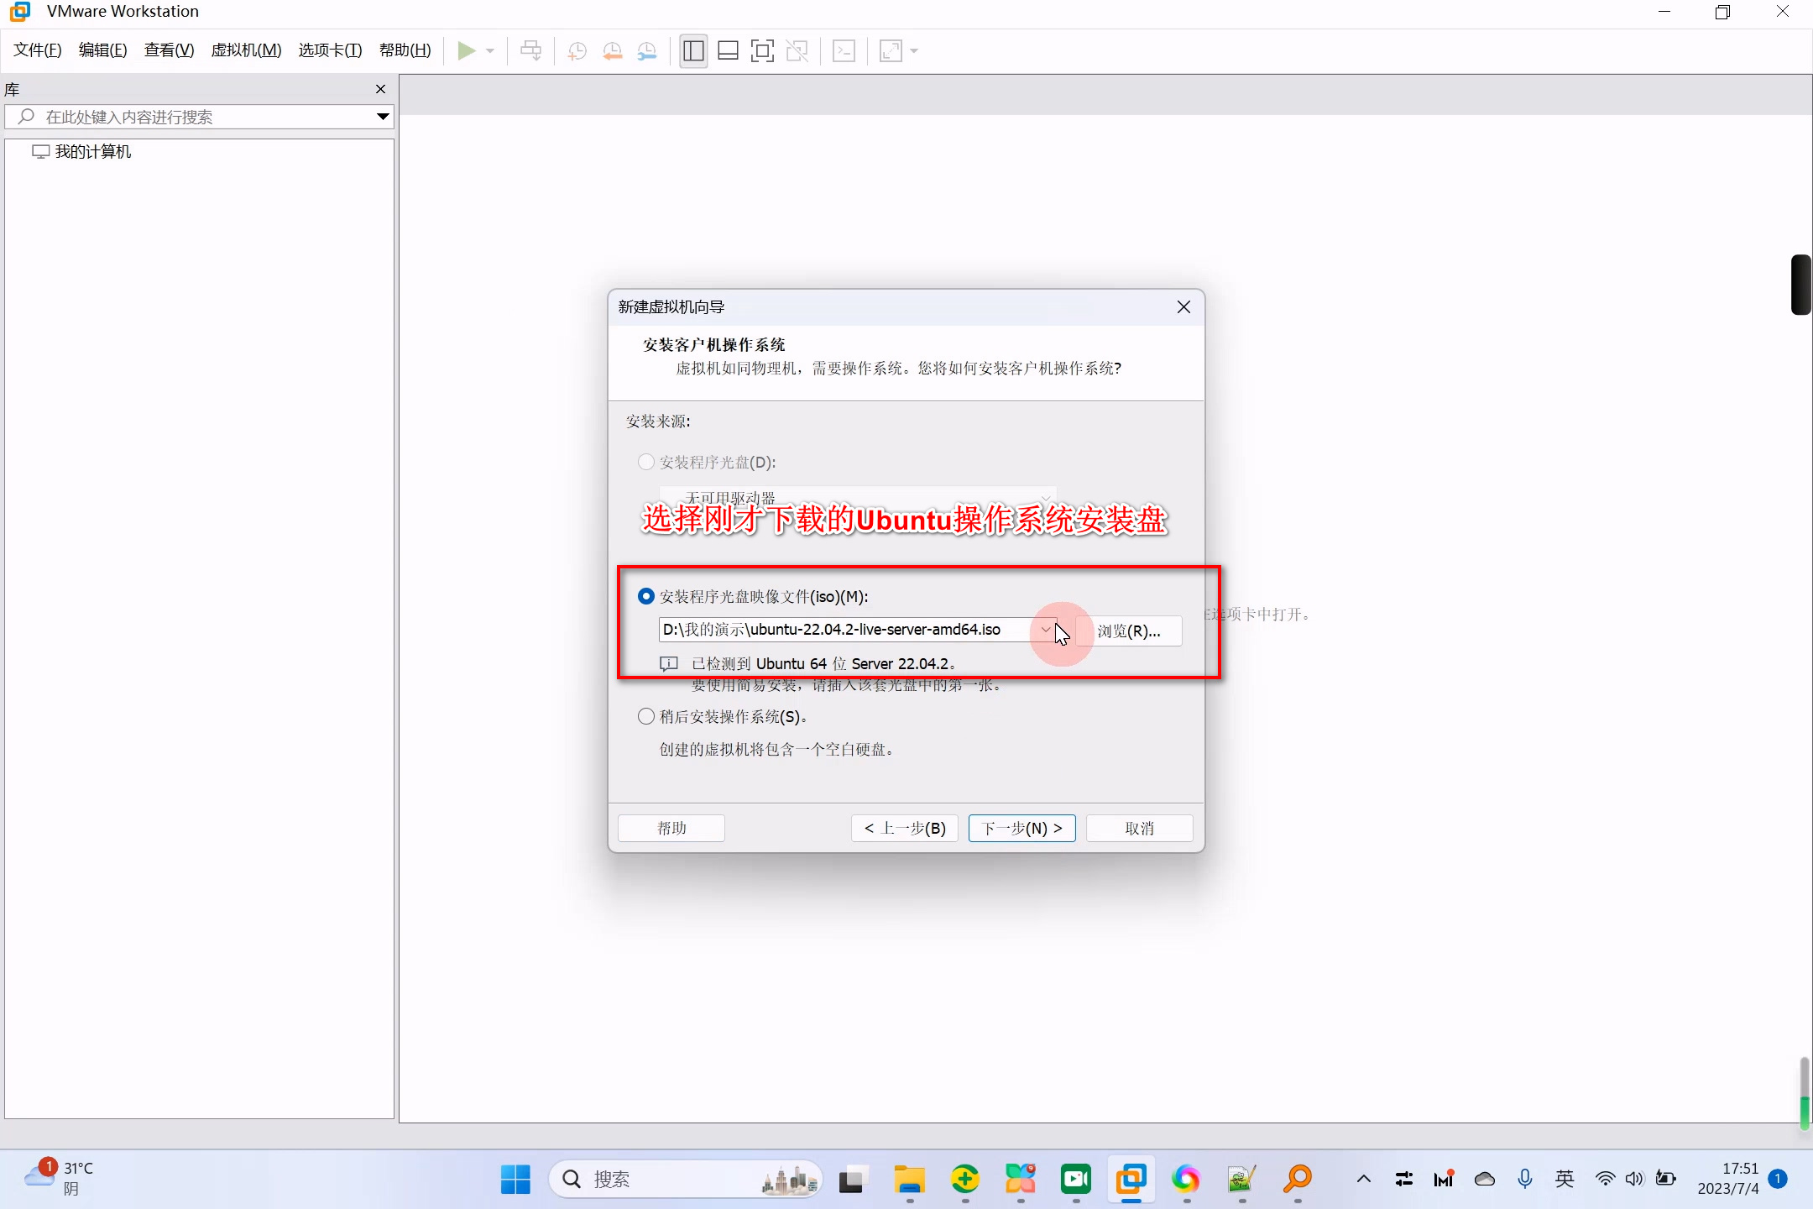
Task: Toggle the show library sidebar icon
Action: pos(693,51)
